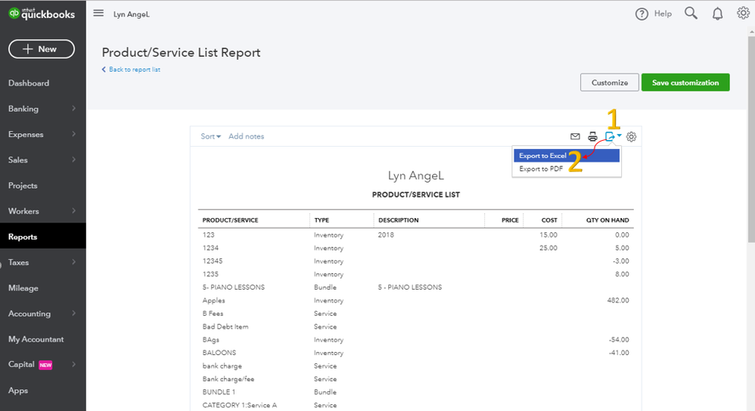Select Reports in sidebar

click(x=43, y=237)
